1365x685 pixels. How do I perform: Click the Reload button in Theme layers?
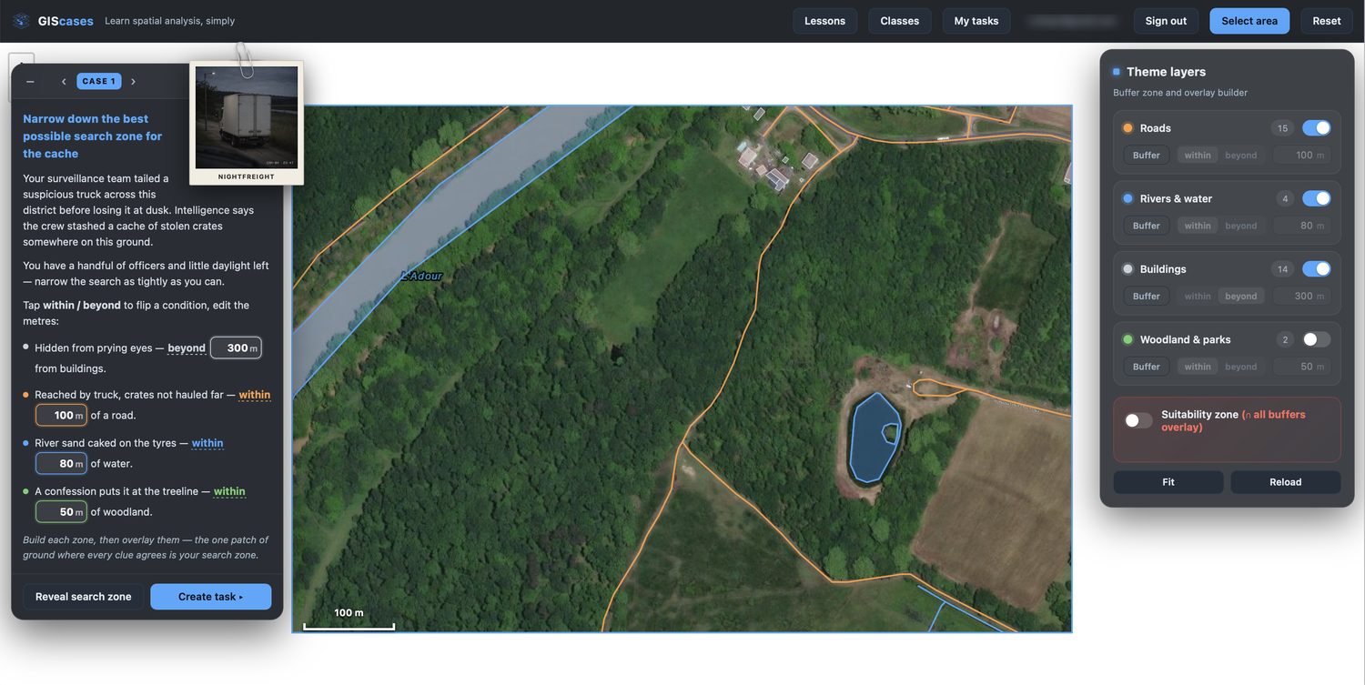tap(1286, 482)
